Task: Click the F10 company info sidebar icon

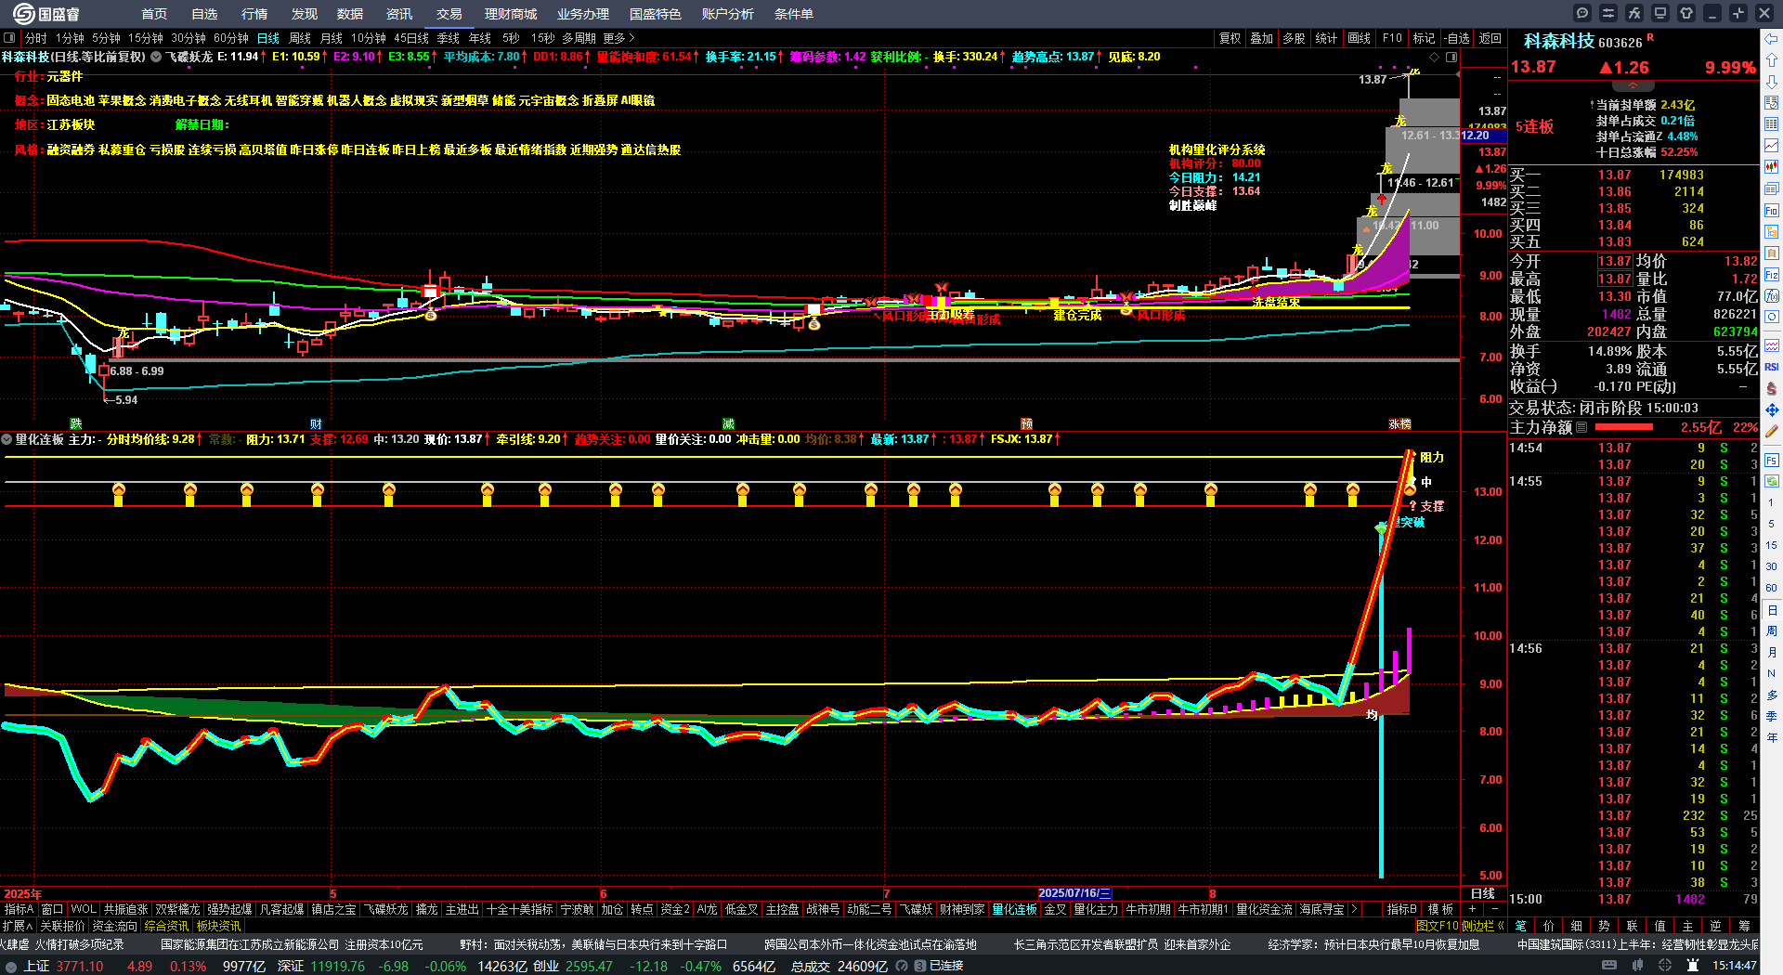Action: pos(1772,211)
